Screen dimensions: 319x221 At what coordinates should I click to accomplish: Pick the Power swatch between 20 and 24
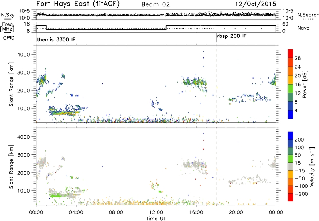[291, 71]
